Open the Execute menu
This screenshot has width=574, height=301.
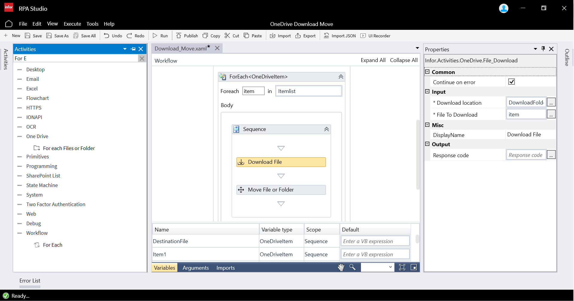[x=72, y=24]
